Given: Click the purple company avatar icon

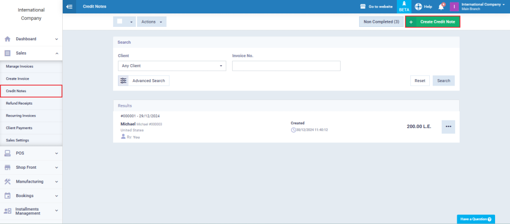Looking at the screenshot, I should click(454, 6).
